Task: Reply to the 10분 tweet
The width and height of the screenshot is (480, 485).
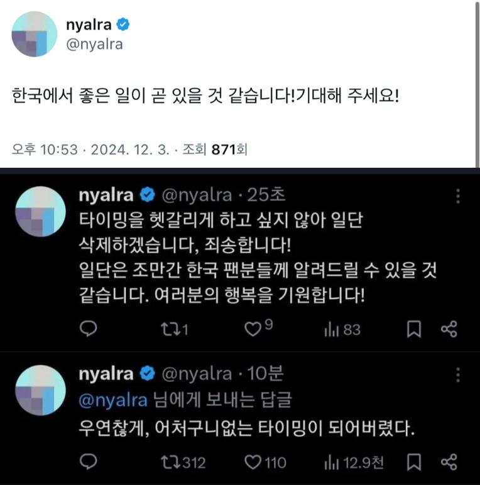Action: point(88,462)
